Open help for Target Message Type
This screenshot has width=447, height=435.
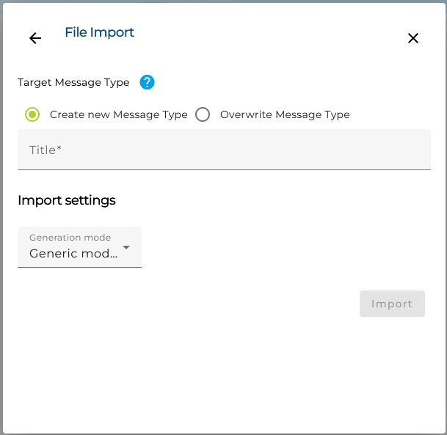[x=147, y=82]
